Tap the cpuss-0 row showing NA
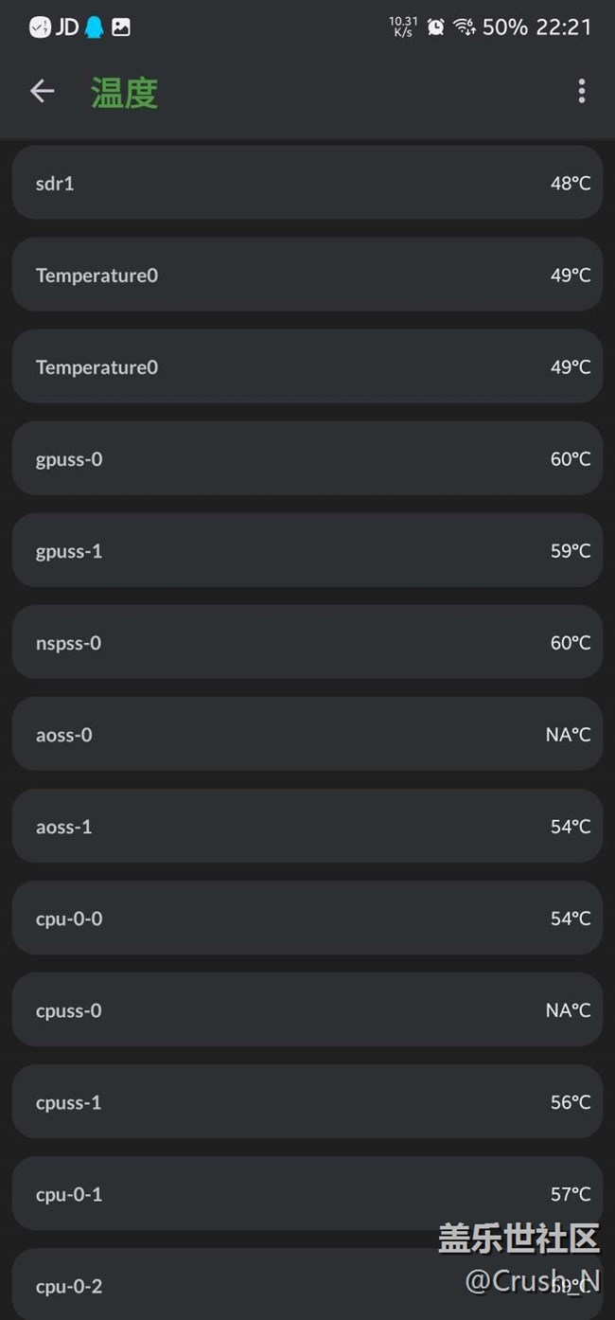Image resolution: width=615 pixels, height=1320 pixels. (x=307, y=1009)
